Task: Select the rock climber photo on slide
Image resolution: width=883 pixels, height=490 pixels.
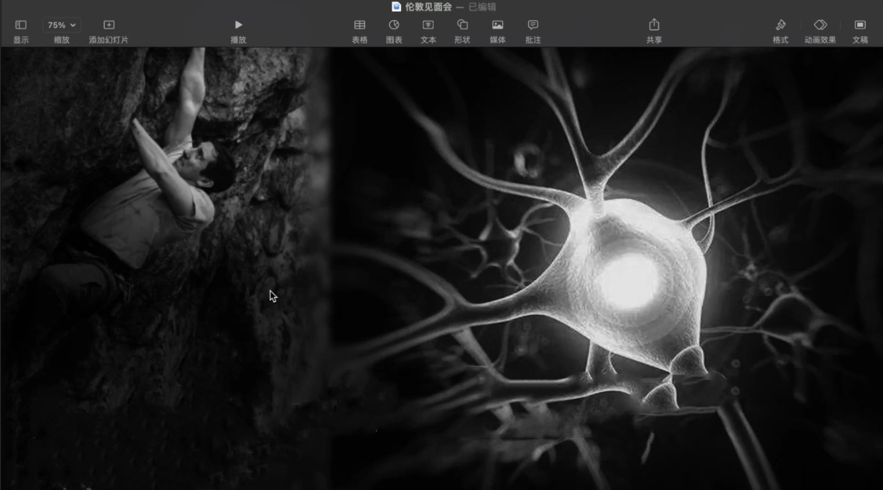Action: pos(161,201)
